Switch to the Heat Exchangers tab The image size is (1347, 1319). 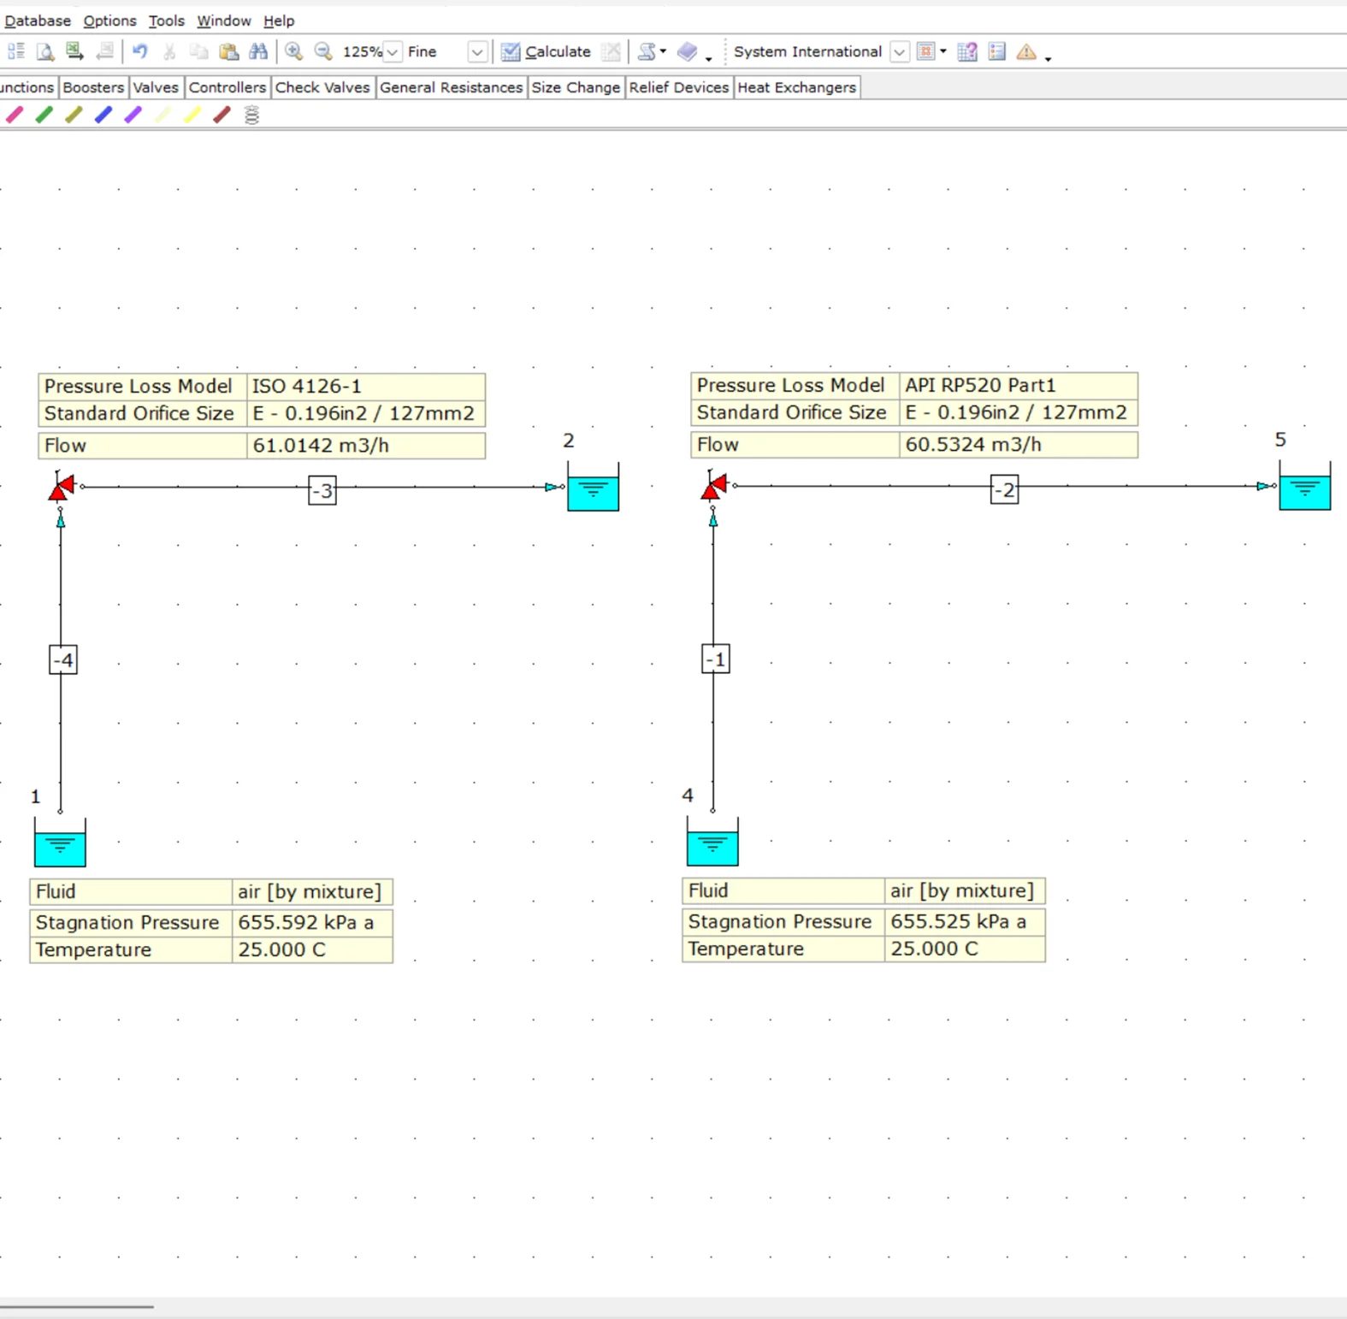796,87
